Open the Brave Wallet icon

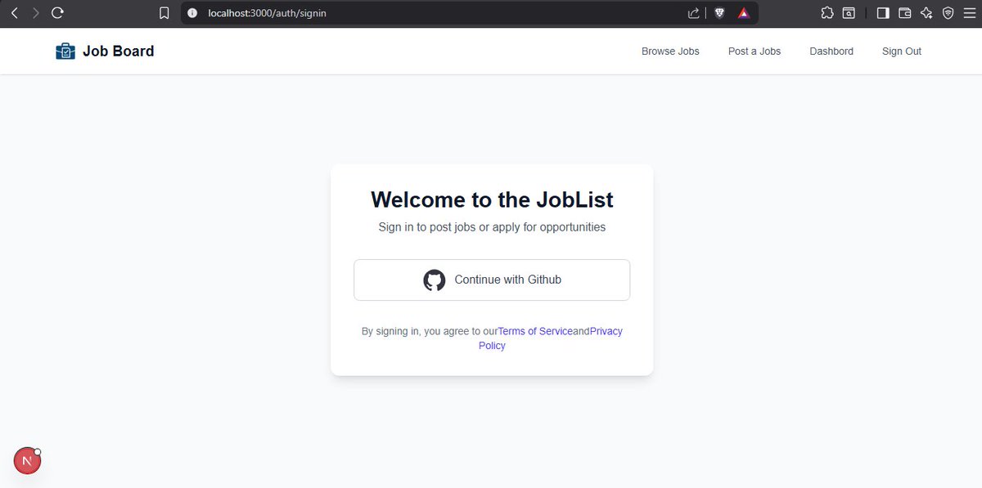pos(905,13)
